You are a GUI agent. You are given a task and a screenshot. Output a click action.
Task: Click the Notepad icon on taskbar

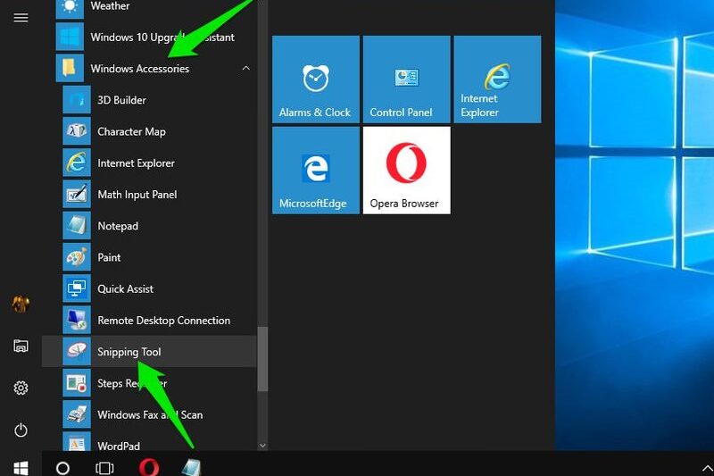click(191, 467)
